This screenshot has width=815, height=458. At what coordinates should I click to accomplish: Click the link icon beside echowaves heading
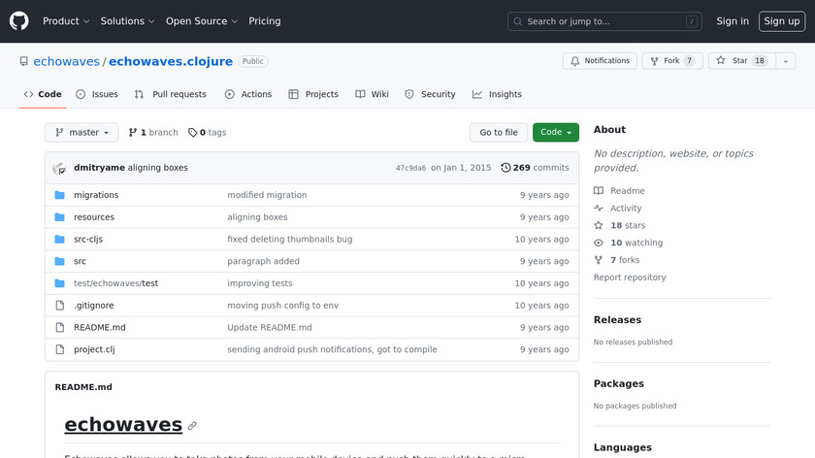point(192,426)
